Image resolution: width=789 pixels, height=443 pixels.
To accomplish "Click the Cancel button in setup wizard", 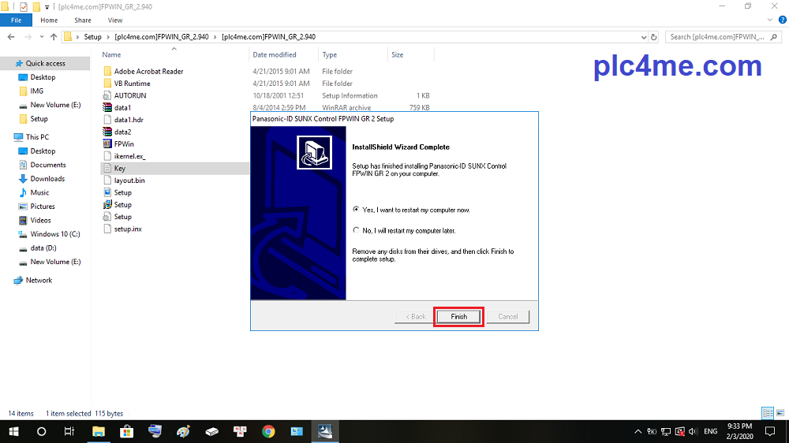I will [507, 316].
